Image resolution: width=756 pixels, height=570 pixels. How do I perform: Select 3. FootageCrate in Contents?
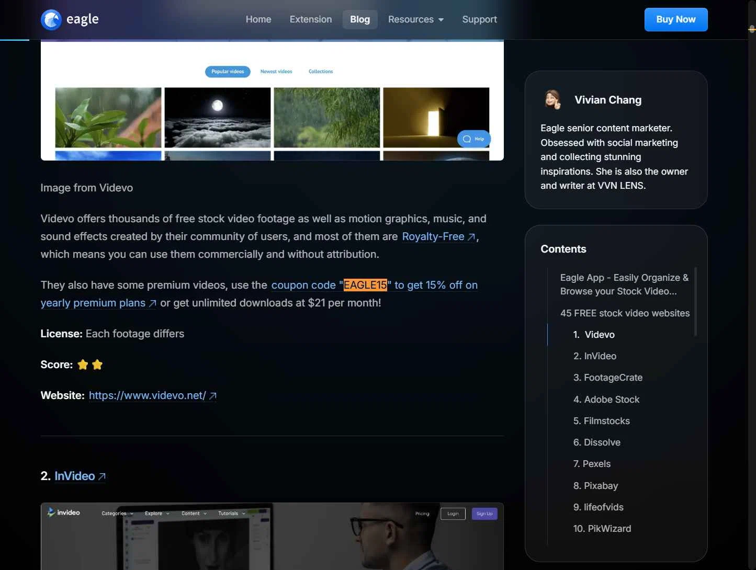608,378
